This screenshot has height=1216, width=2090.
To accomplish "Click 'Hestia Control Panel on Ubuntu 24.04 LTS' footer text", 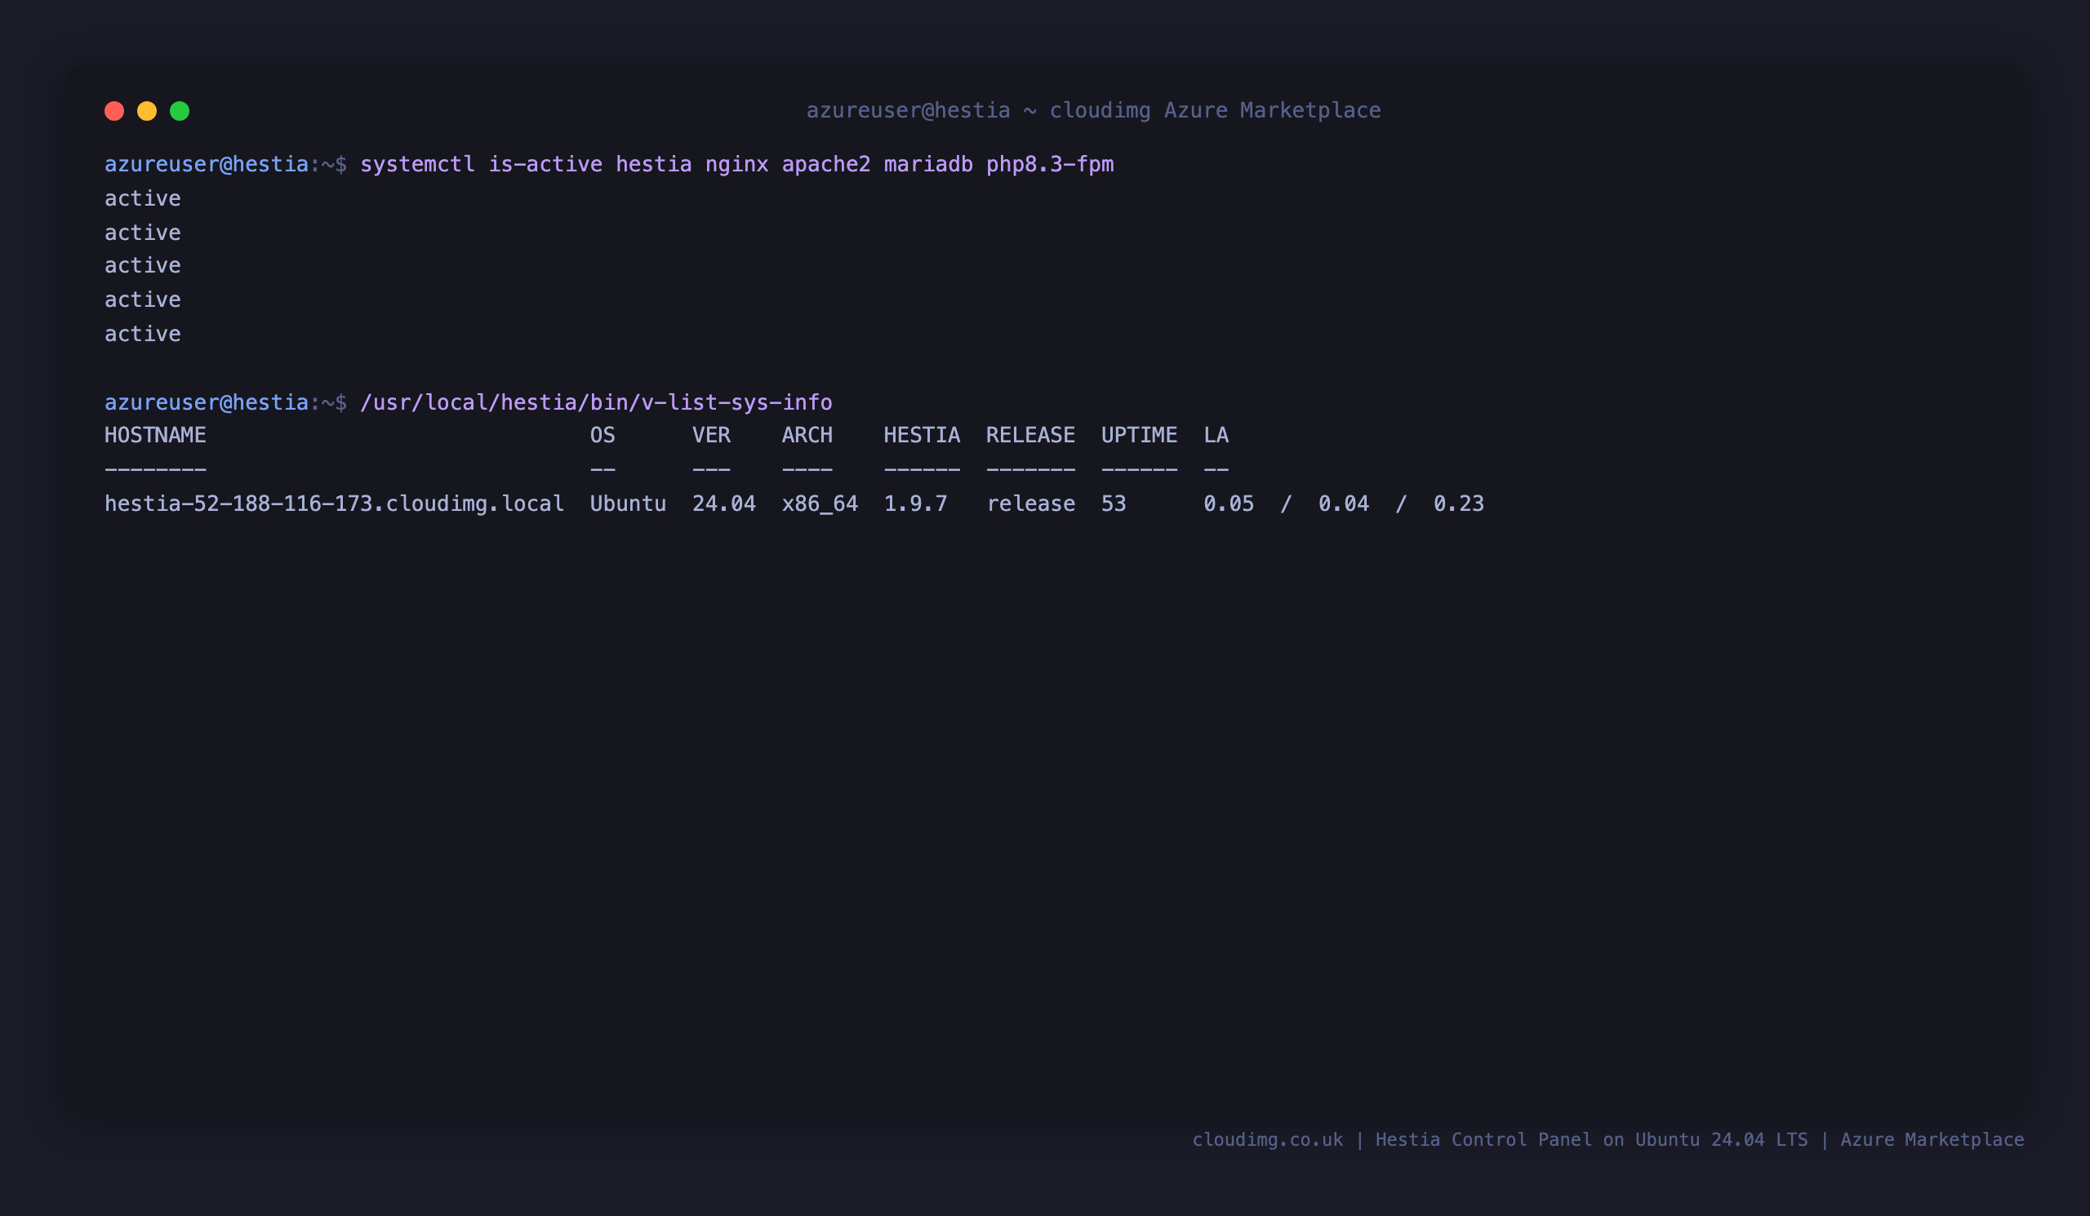I will click(1591, 1140).
